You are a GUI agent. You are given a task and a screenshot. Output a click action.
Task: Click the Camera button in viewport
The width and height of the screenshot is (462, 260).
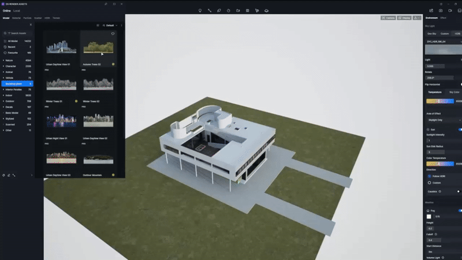(x=388, y=18)
